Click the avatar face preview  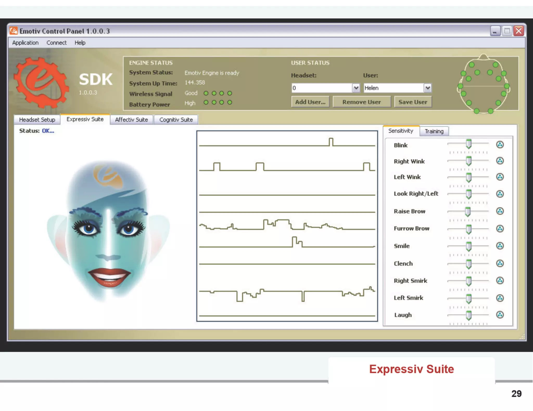[108, 231]
